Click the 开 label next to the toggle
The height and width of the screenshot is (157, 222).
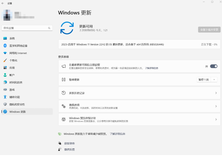click(x=207, y=66)
